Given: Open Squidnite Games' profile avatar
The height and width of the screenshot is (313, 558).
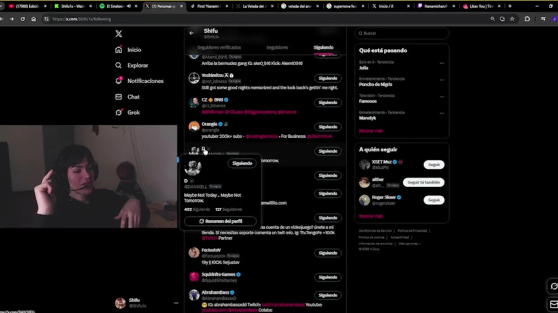Looking at the screenshot, I should pos(194,277).
